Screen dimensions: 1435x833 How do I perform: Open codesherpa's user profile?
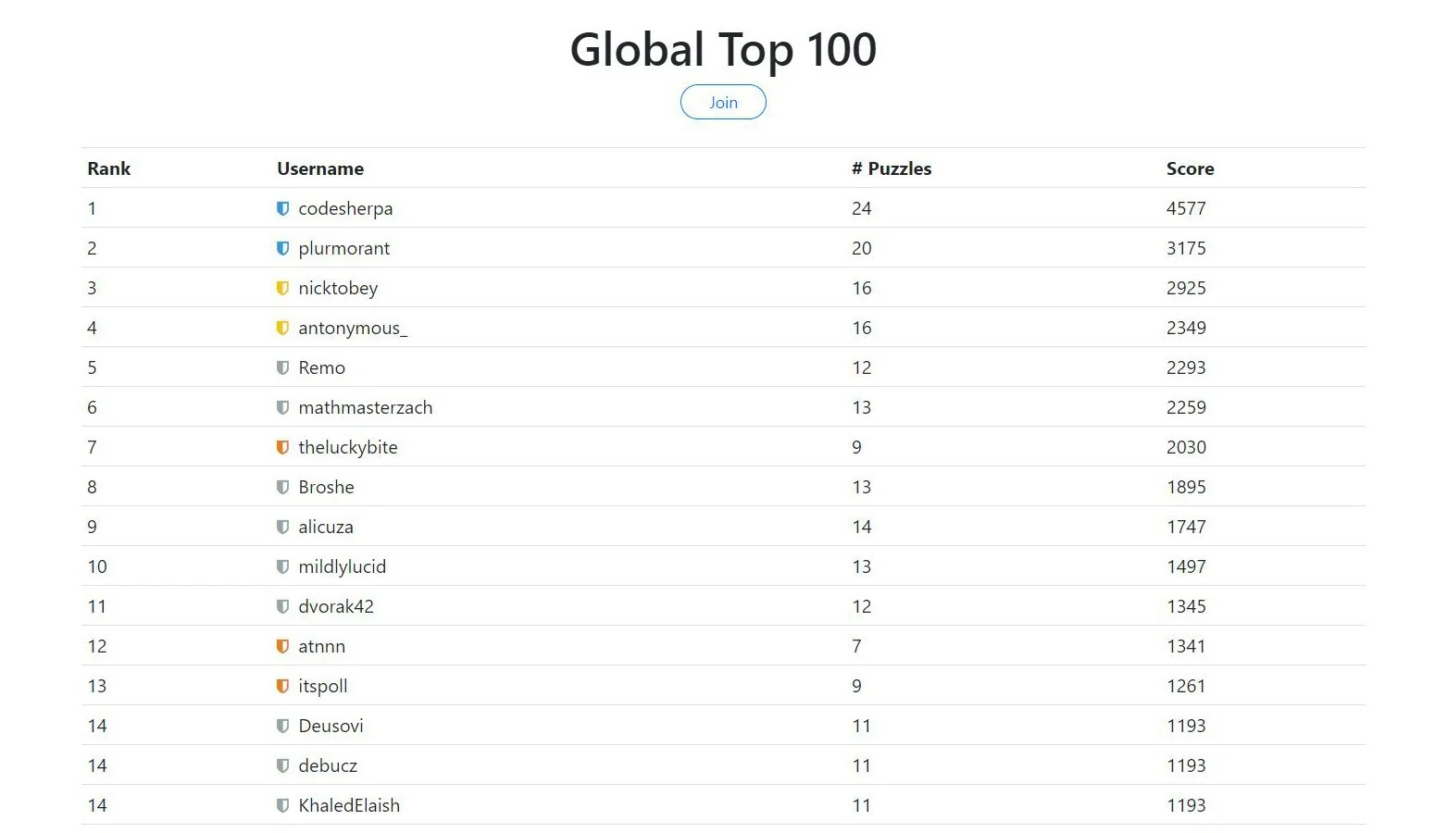[x=345, y=209]
